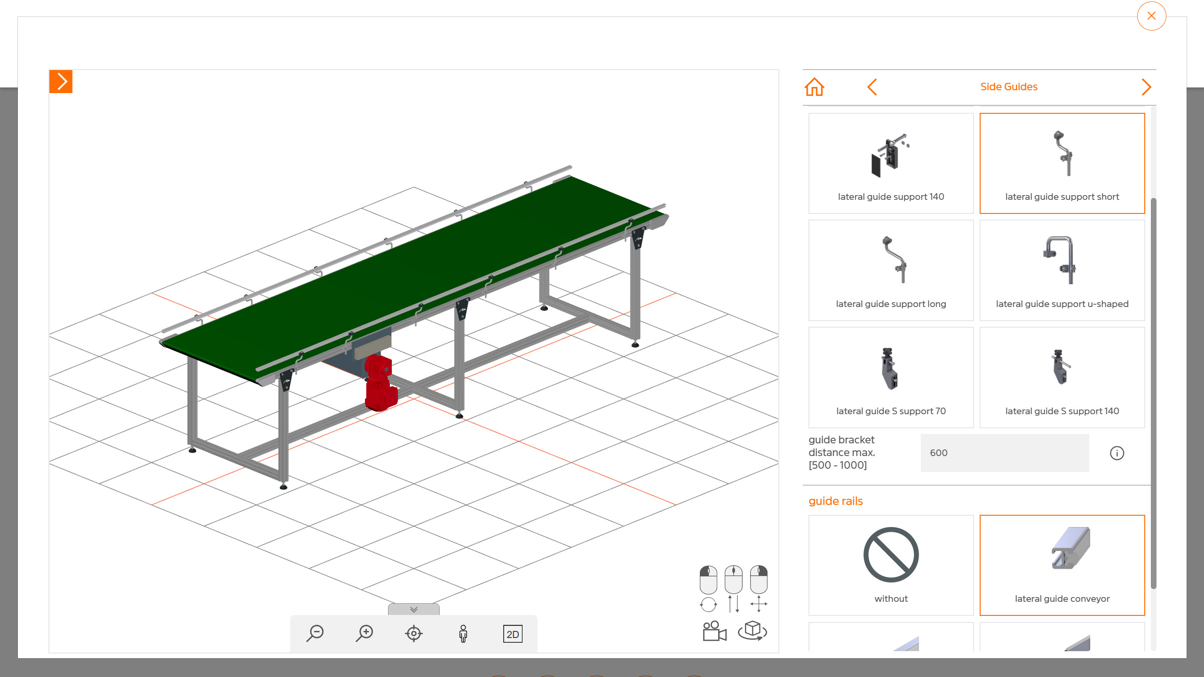Click the zoom out magnifier icon
Viewport: 1204px width, 677px height.
tap(315, 633)
